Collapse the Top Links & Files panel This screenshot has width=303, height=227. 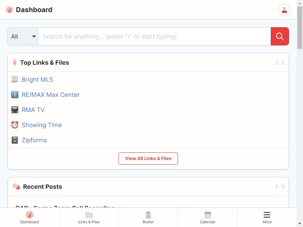[280, 62]
